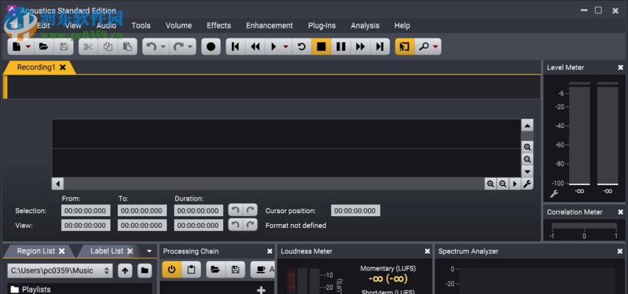This screenshot has height=294, width=628.
Task: Zoom out horizontally on the timeline
Action: (502, 184)
